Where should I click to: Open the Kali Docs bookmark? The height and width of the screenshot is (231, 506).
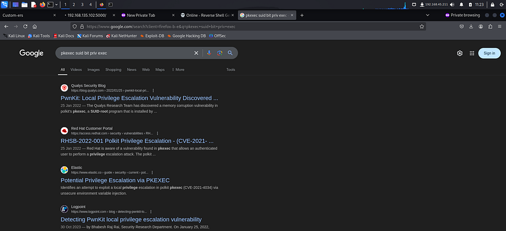pyautogui.click(x=64, y=36)
